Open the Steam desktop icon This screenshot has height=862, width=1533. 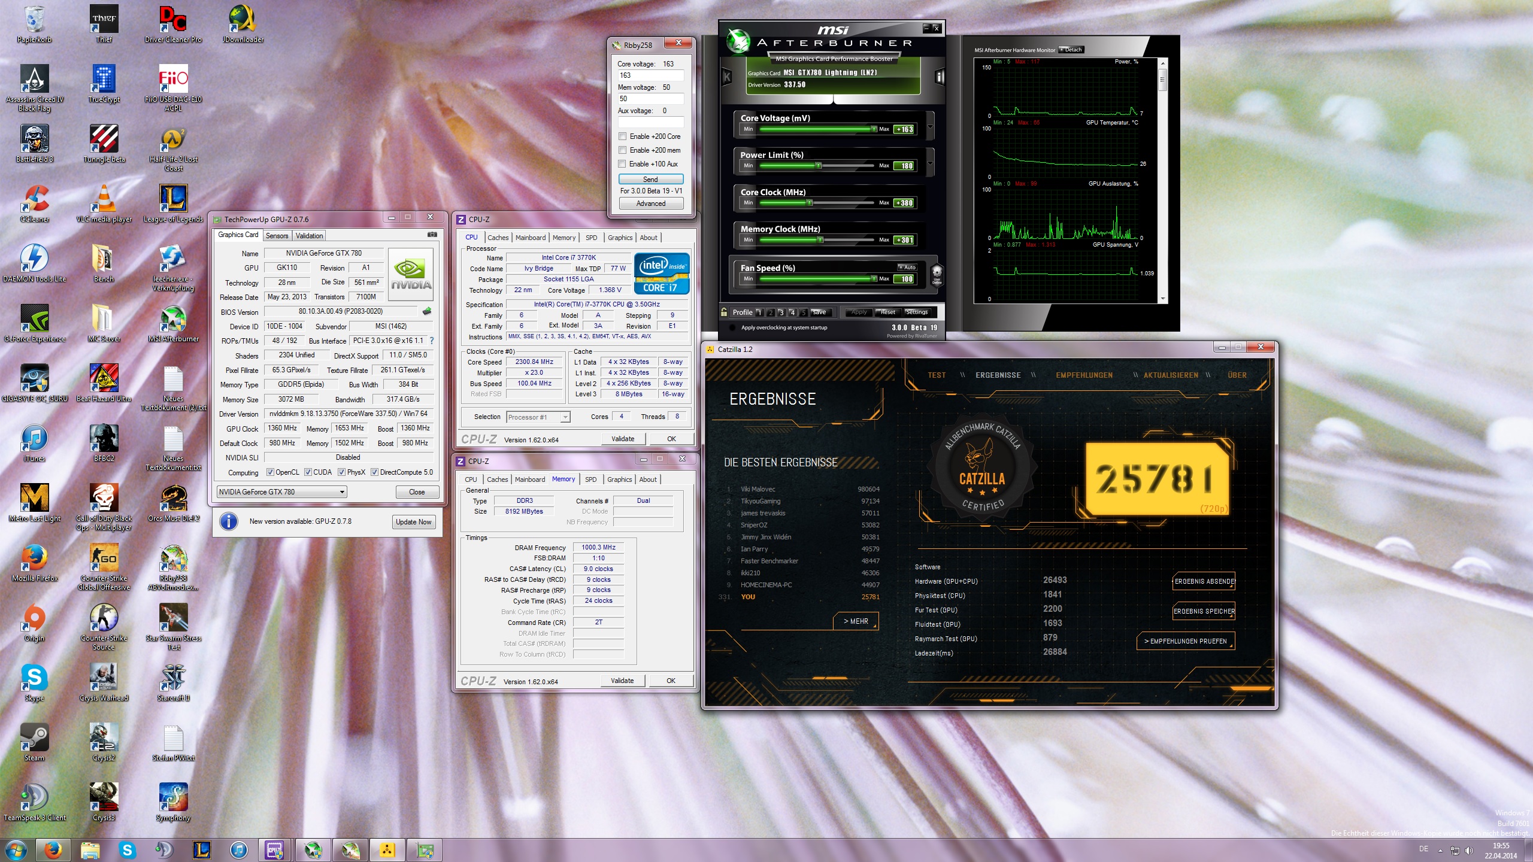[35, 743]
